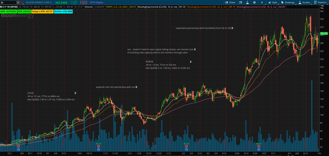Click the open price O: 280.92 value
The height and width of the screenshot is (156, 329).
click(x=35, y=6)
